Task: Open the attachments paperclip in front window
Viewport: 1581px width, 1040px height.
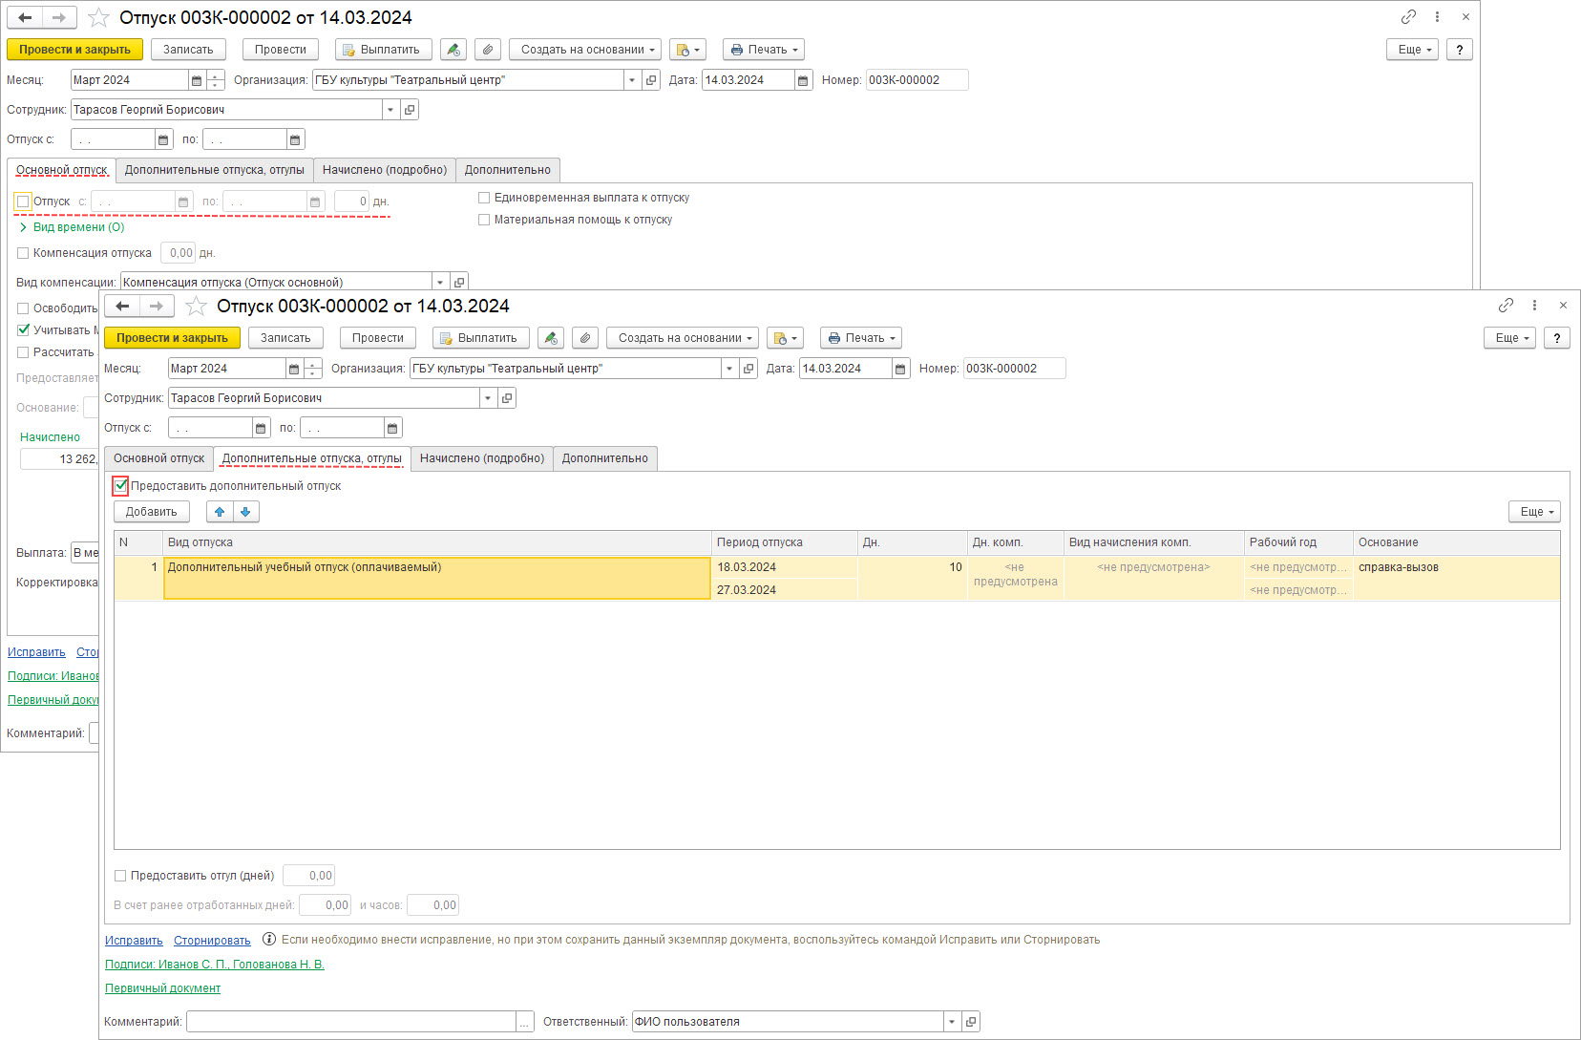Action: click(x=585, y=338)
